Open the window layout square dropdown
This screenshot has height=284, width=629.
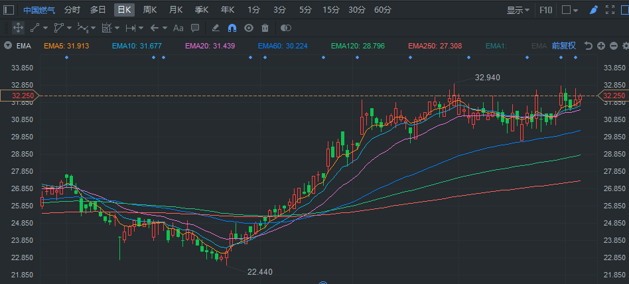pos(570,10)
